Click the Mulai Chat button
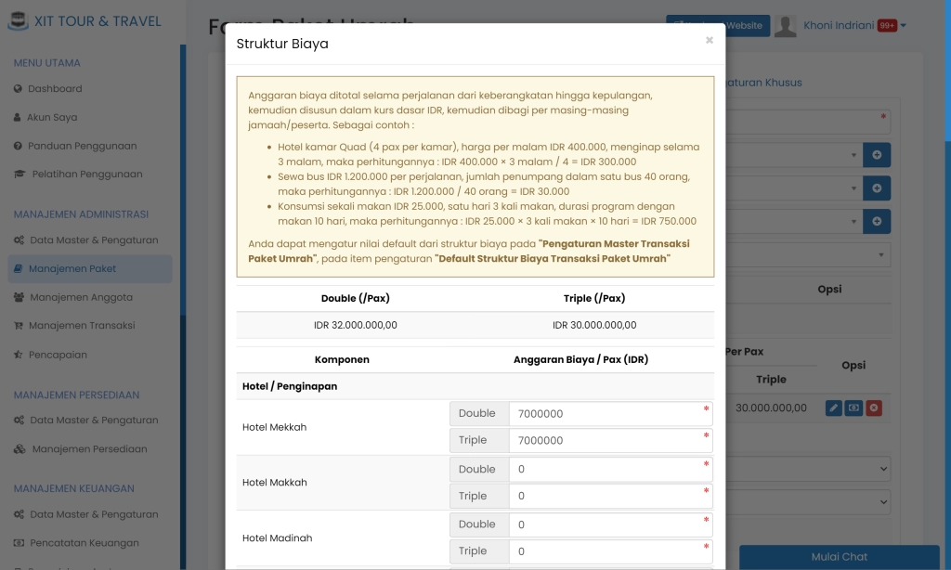951x570 pixels. coord(839,557)
